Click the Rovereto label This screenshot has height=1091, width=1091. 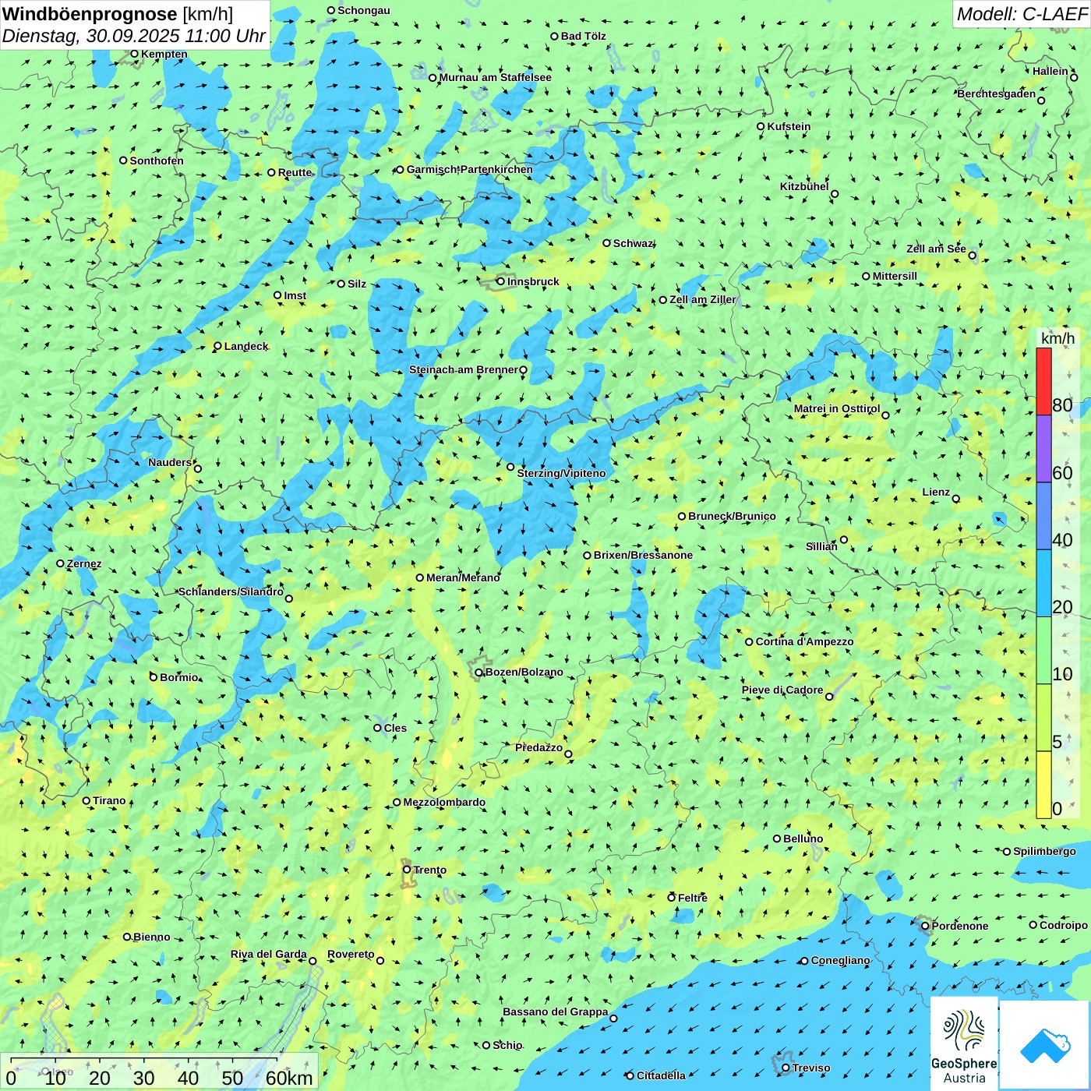click(351, 954)
